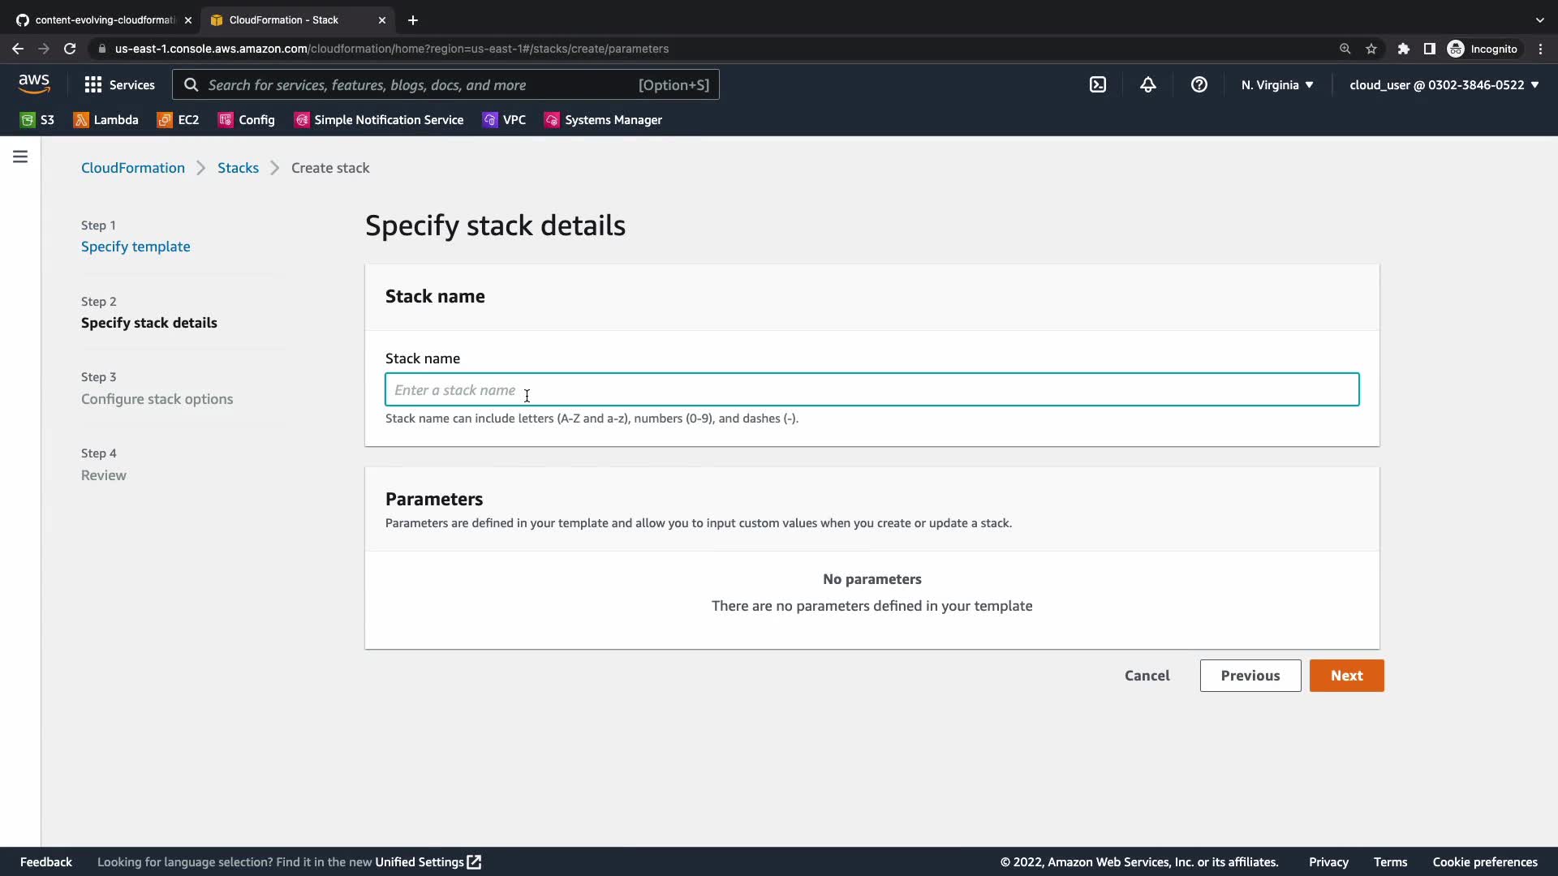
Task: Toggle the side navigation hamburger menu
Action: tap(20, 157)
